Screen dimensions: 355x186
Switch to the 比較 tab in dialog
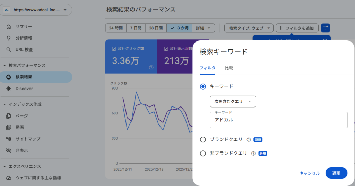click(229, 68)
